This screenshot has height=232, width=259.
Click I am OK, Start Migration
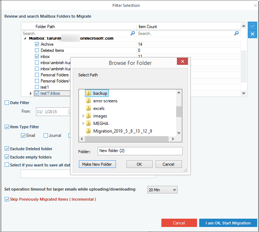[228, 223]
